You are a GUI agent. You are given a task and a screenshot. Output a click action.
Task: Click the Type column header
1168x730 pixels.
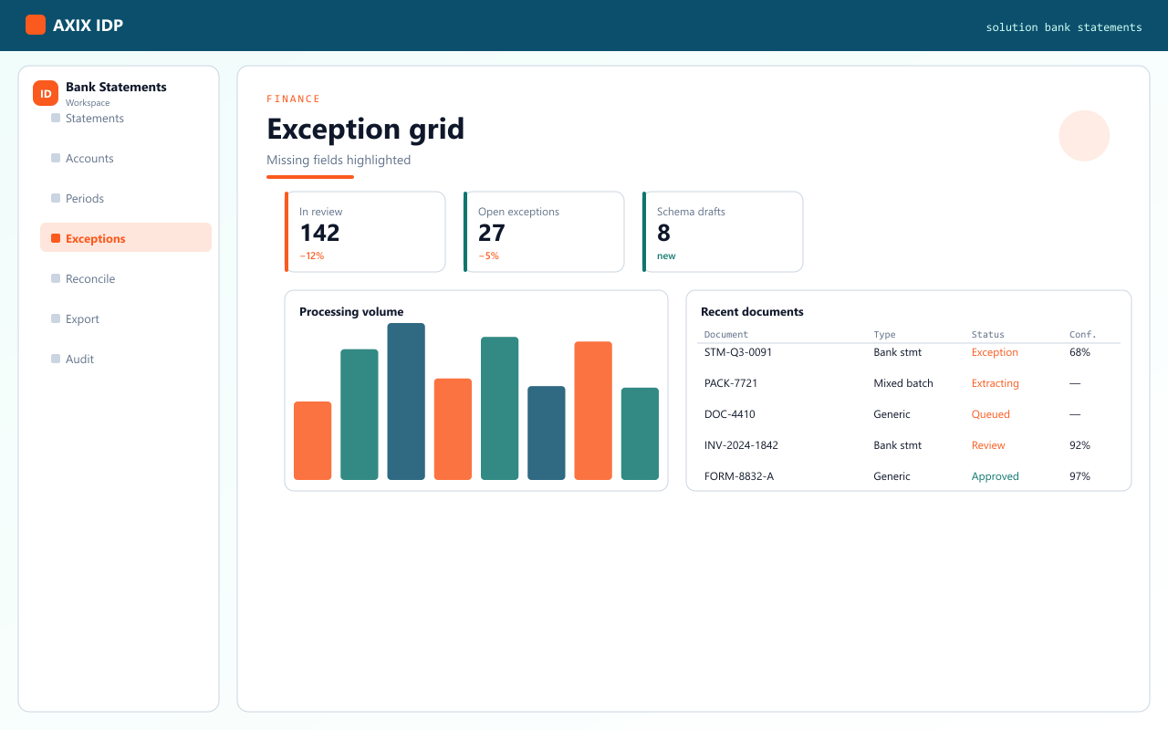pyautogui.click(x=884, y=335)
